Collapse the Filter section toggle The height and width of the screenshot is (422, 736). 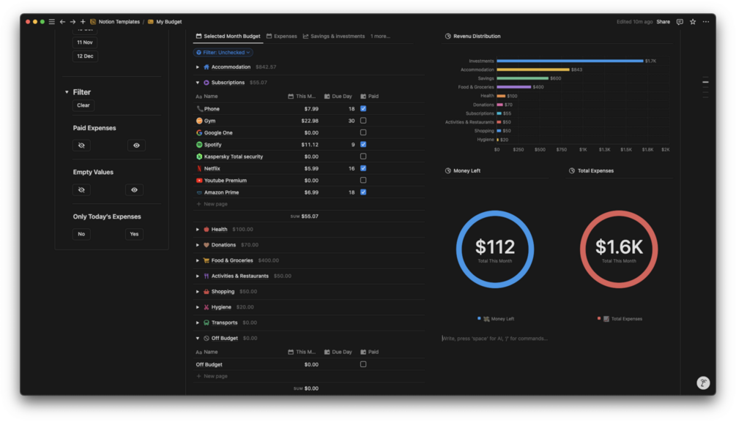(x=67, y=92)
